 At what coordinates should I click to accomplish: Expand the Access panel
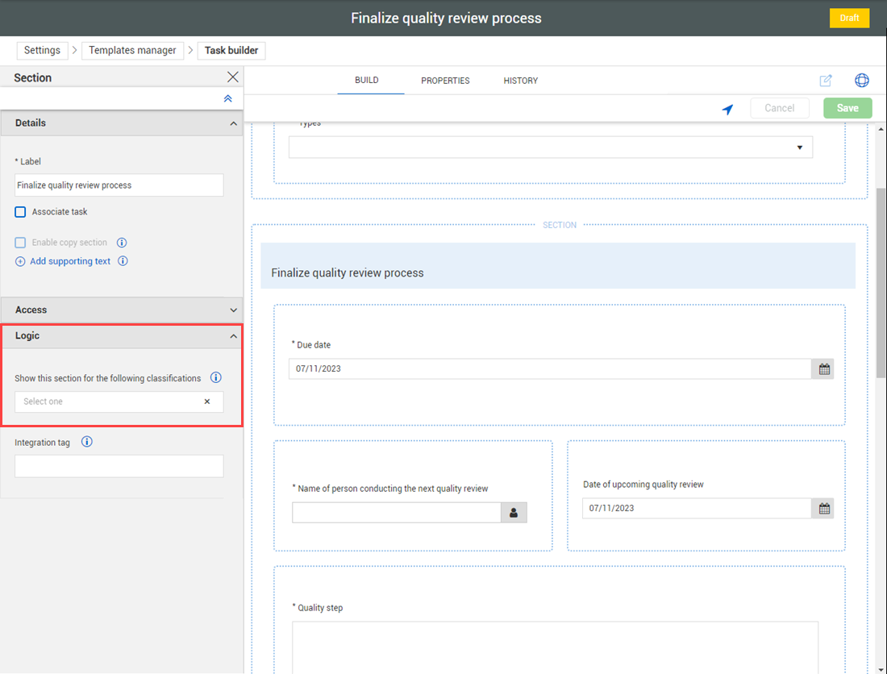coord(234,310)
